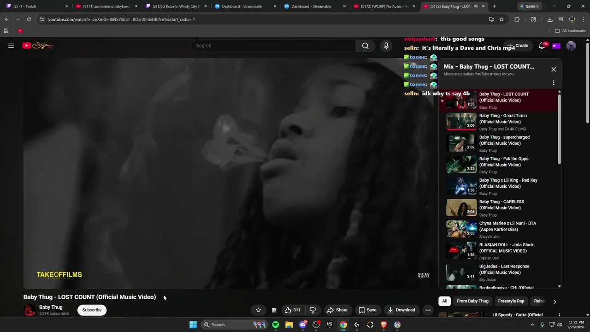Image resolution: width=590 pixels, height=332 pixels.
Task: Switch to WC:RP No Autos tab
Action: click(384, 6)
